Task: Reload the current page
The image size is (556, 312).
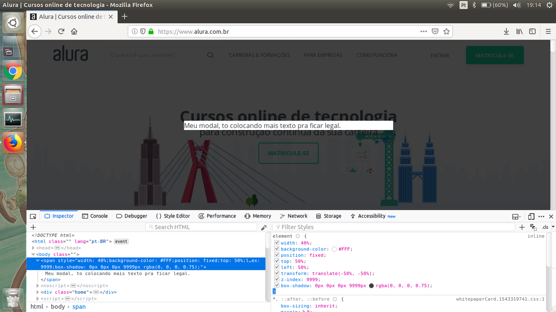Action: pos(61,31)
